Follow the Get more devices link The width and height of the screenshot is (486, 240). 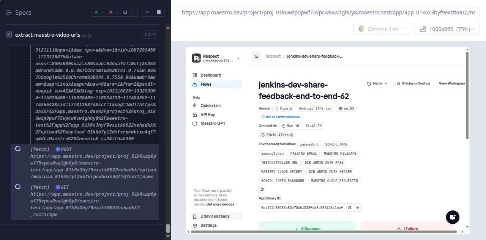220,204
